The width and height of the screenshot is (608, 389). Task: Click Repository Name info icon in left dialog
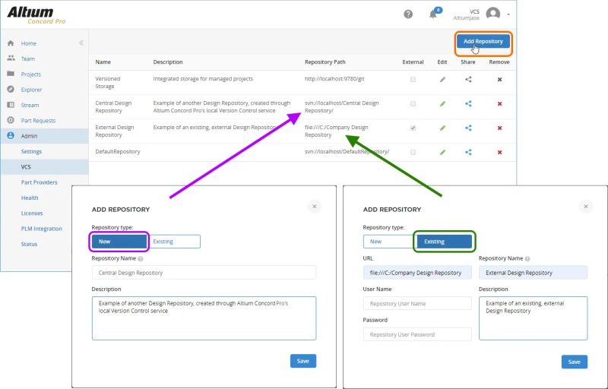pos(141,259)
